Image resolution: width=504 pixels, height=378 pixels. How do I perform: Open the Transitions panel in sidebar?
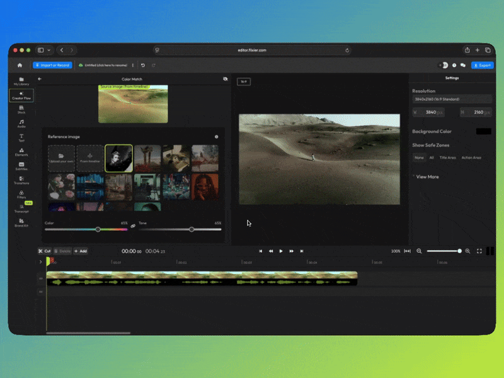click(21, 179)
